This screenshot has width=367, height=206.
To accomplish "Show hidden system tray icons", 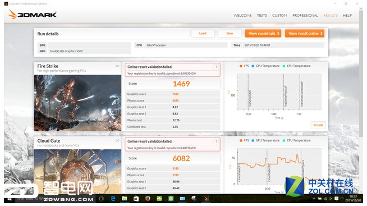I will pos(314,199).
